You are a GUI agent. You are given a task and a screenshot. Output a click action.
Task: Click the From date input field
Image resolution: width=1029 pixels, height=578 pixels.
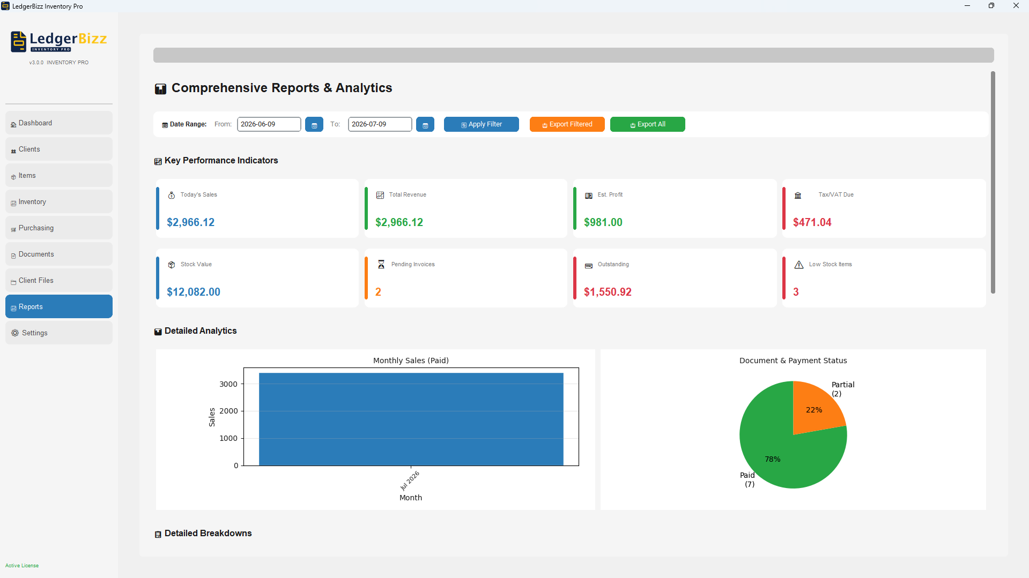point(269,124)
